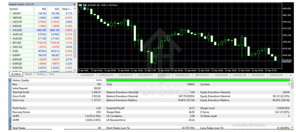Viewport: 296px width, 132px height.
Task: Click USDJPY bid value 159.762
Action: coord(42,14)
